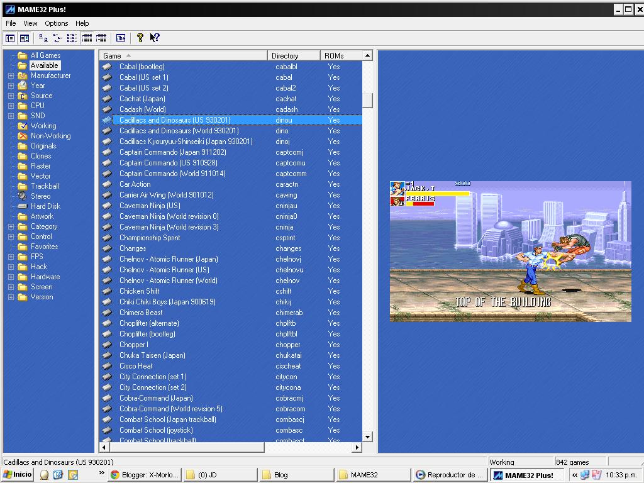
Task: Toggle the 'The' prefix title modifier icon
Action: (121, 38)
